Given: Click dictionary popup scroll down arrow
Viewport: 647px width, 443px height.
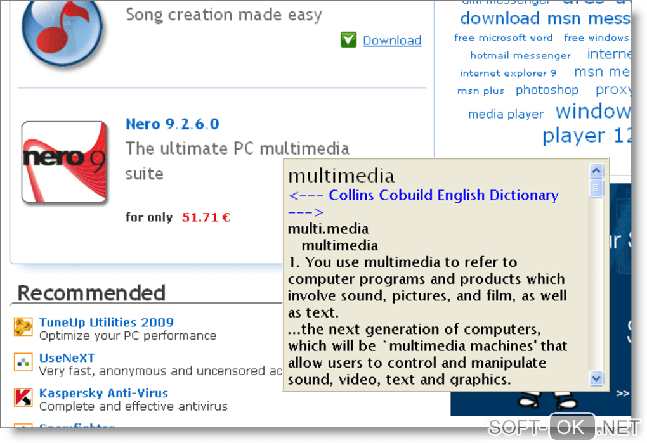Looking at the screenshot, I should tap(596, 378).
